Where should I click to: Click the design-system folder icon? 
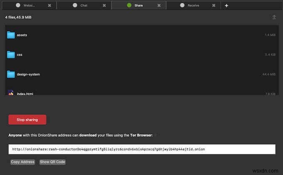pyautogui.click(x=11, y=74)
